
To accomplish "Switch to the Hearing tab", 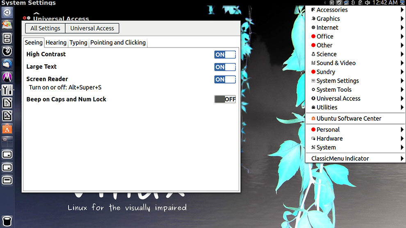I will click(x=56, y=43).
